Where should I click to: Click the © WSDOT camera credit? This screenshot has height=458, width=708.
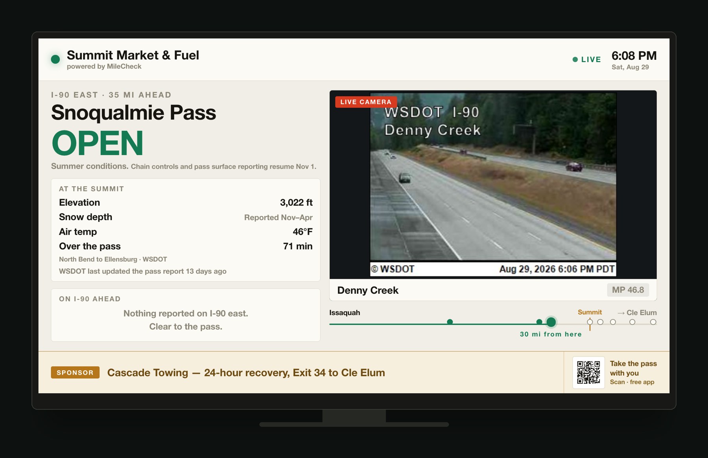393,269
